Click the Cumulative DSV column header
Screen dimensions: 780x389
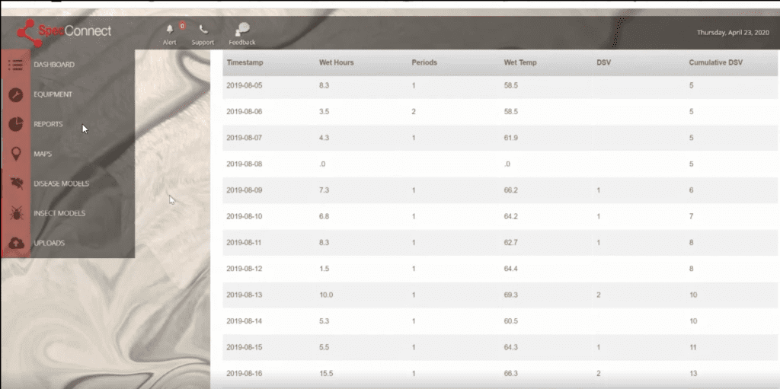(x=716, y=62)
